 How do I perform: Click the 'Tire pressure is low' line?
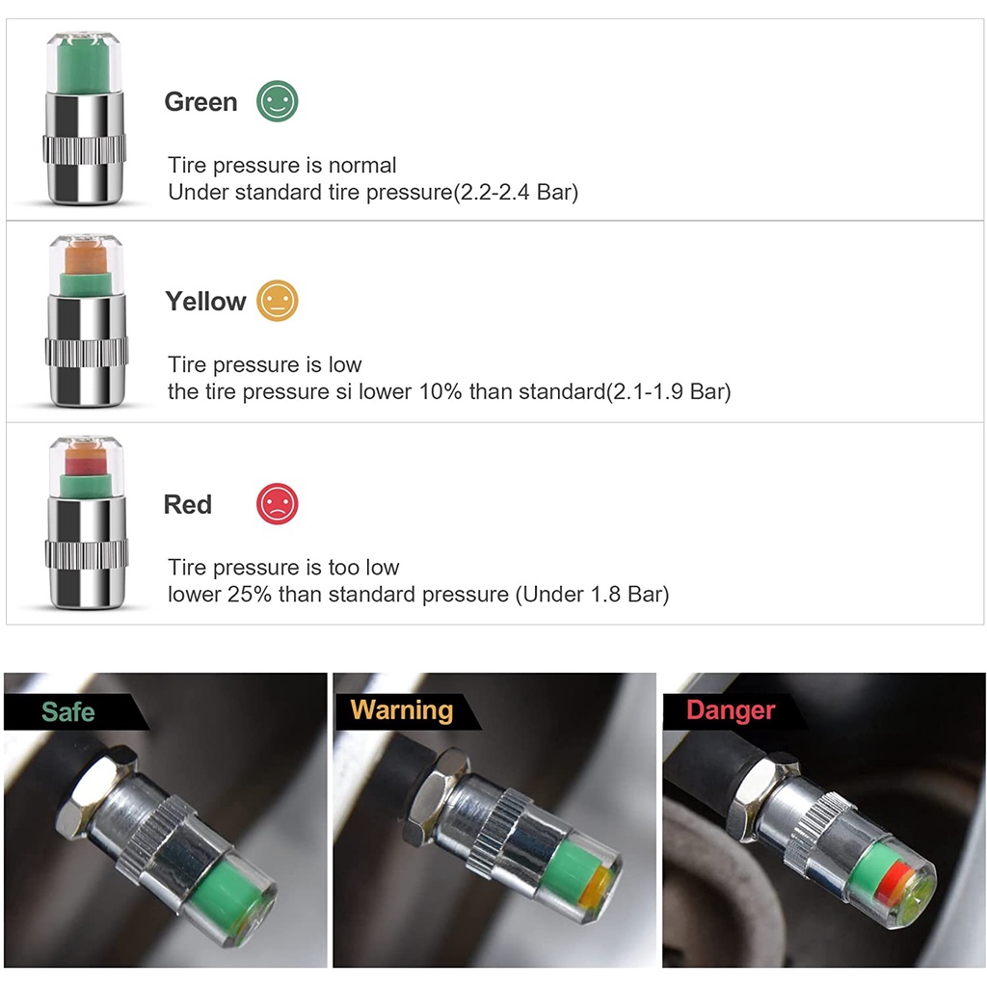click(x=264, y=364)
